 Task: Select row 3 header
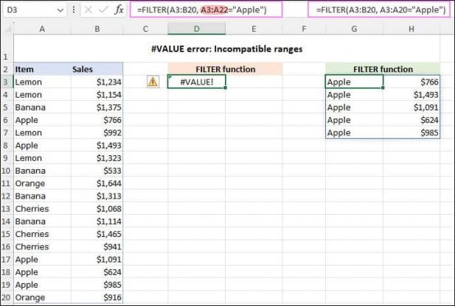pos(7,82)
